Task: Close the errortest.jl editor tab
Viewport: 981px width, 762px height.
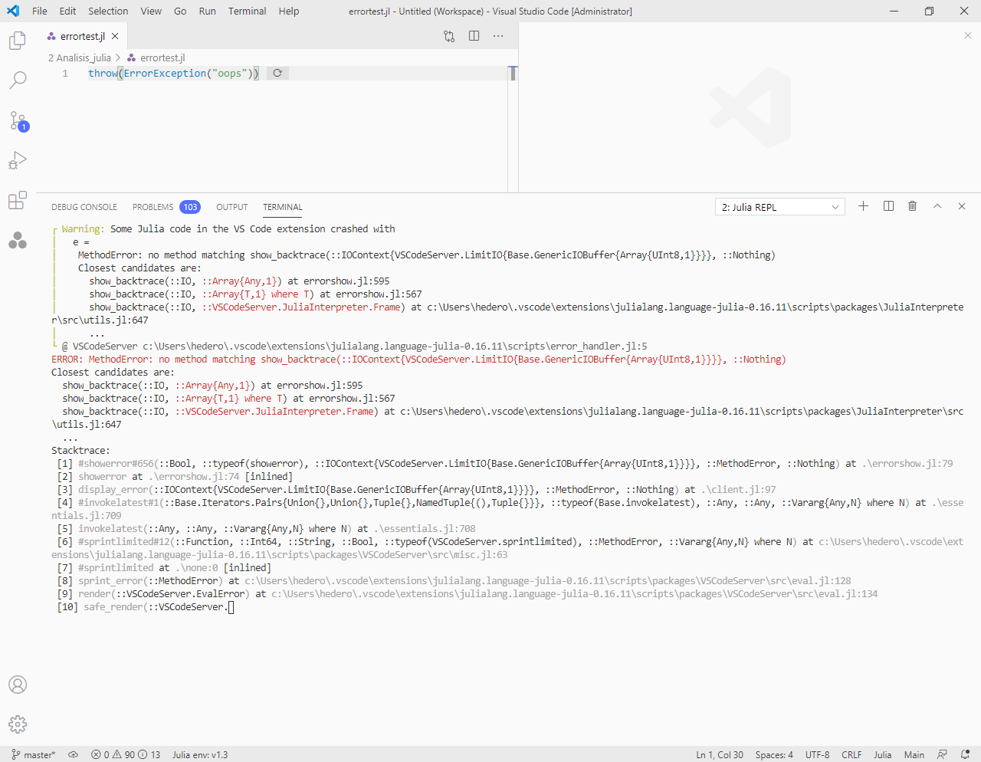Action: [115, 36]
